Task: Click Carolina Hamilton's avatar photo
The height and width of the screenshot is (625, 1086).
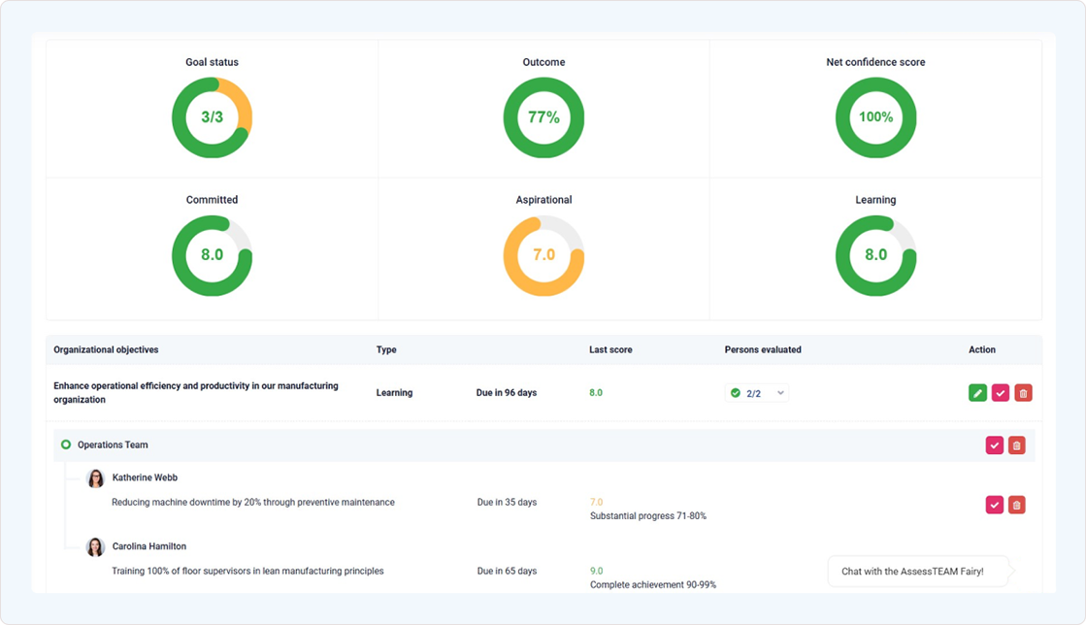Action: (x=95, y=546)
